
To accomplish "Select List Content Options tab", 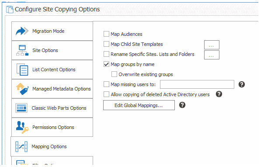I will [52, 70].
